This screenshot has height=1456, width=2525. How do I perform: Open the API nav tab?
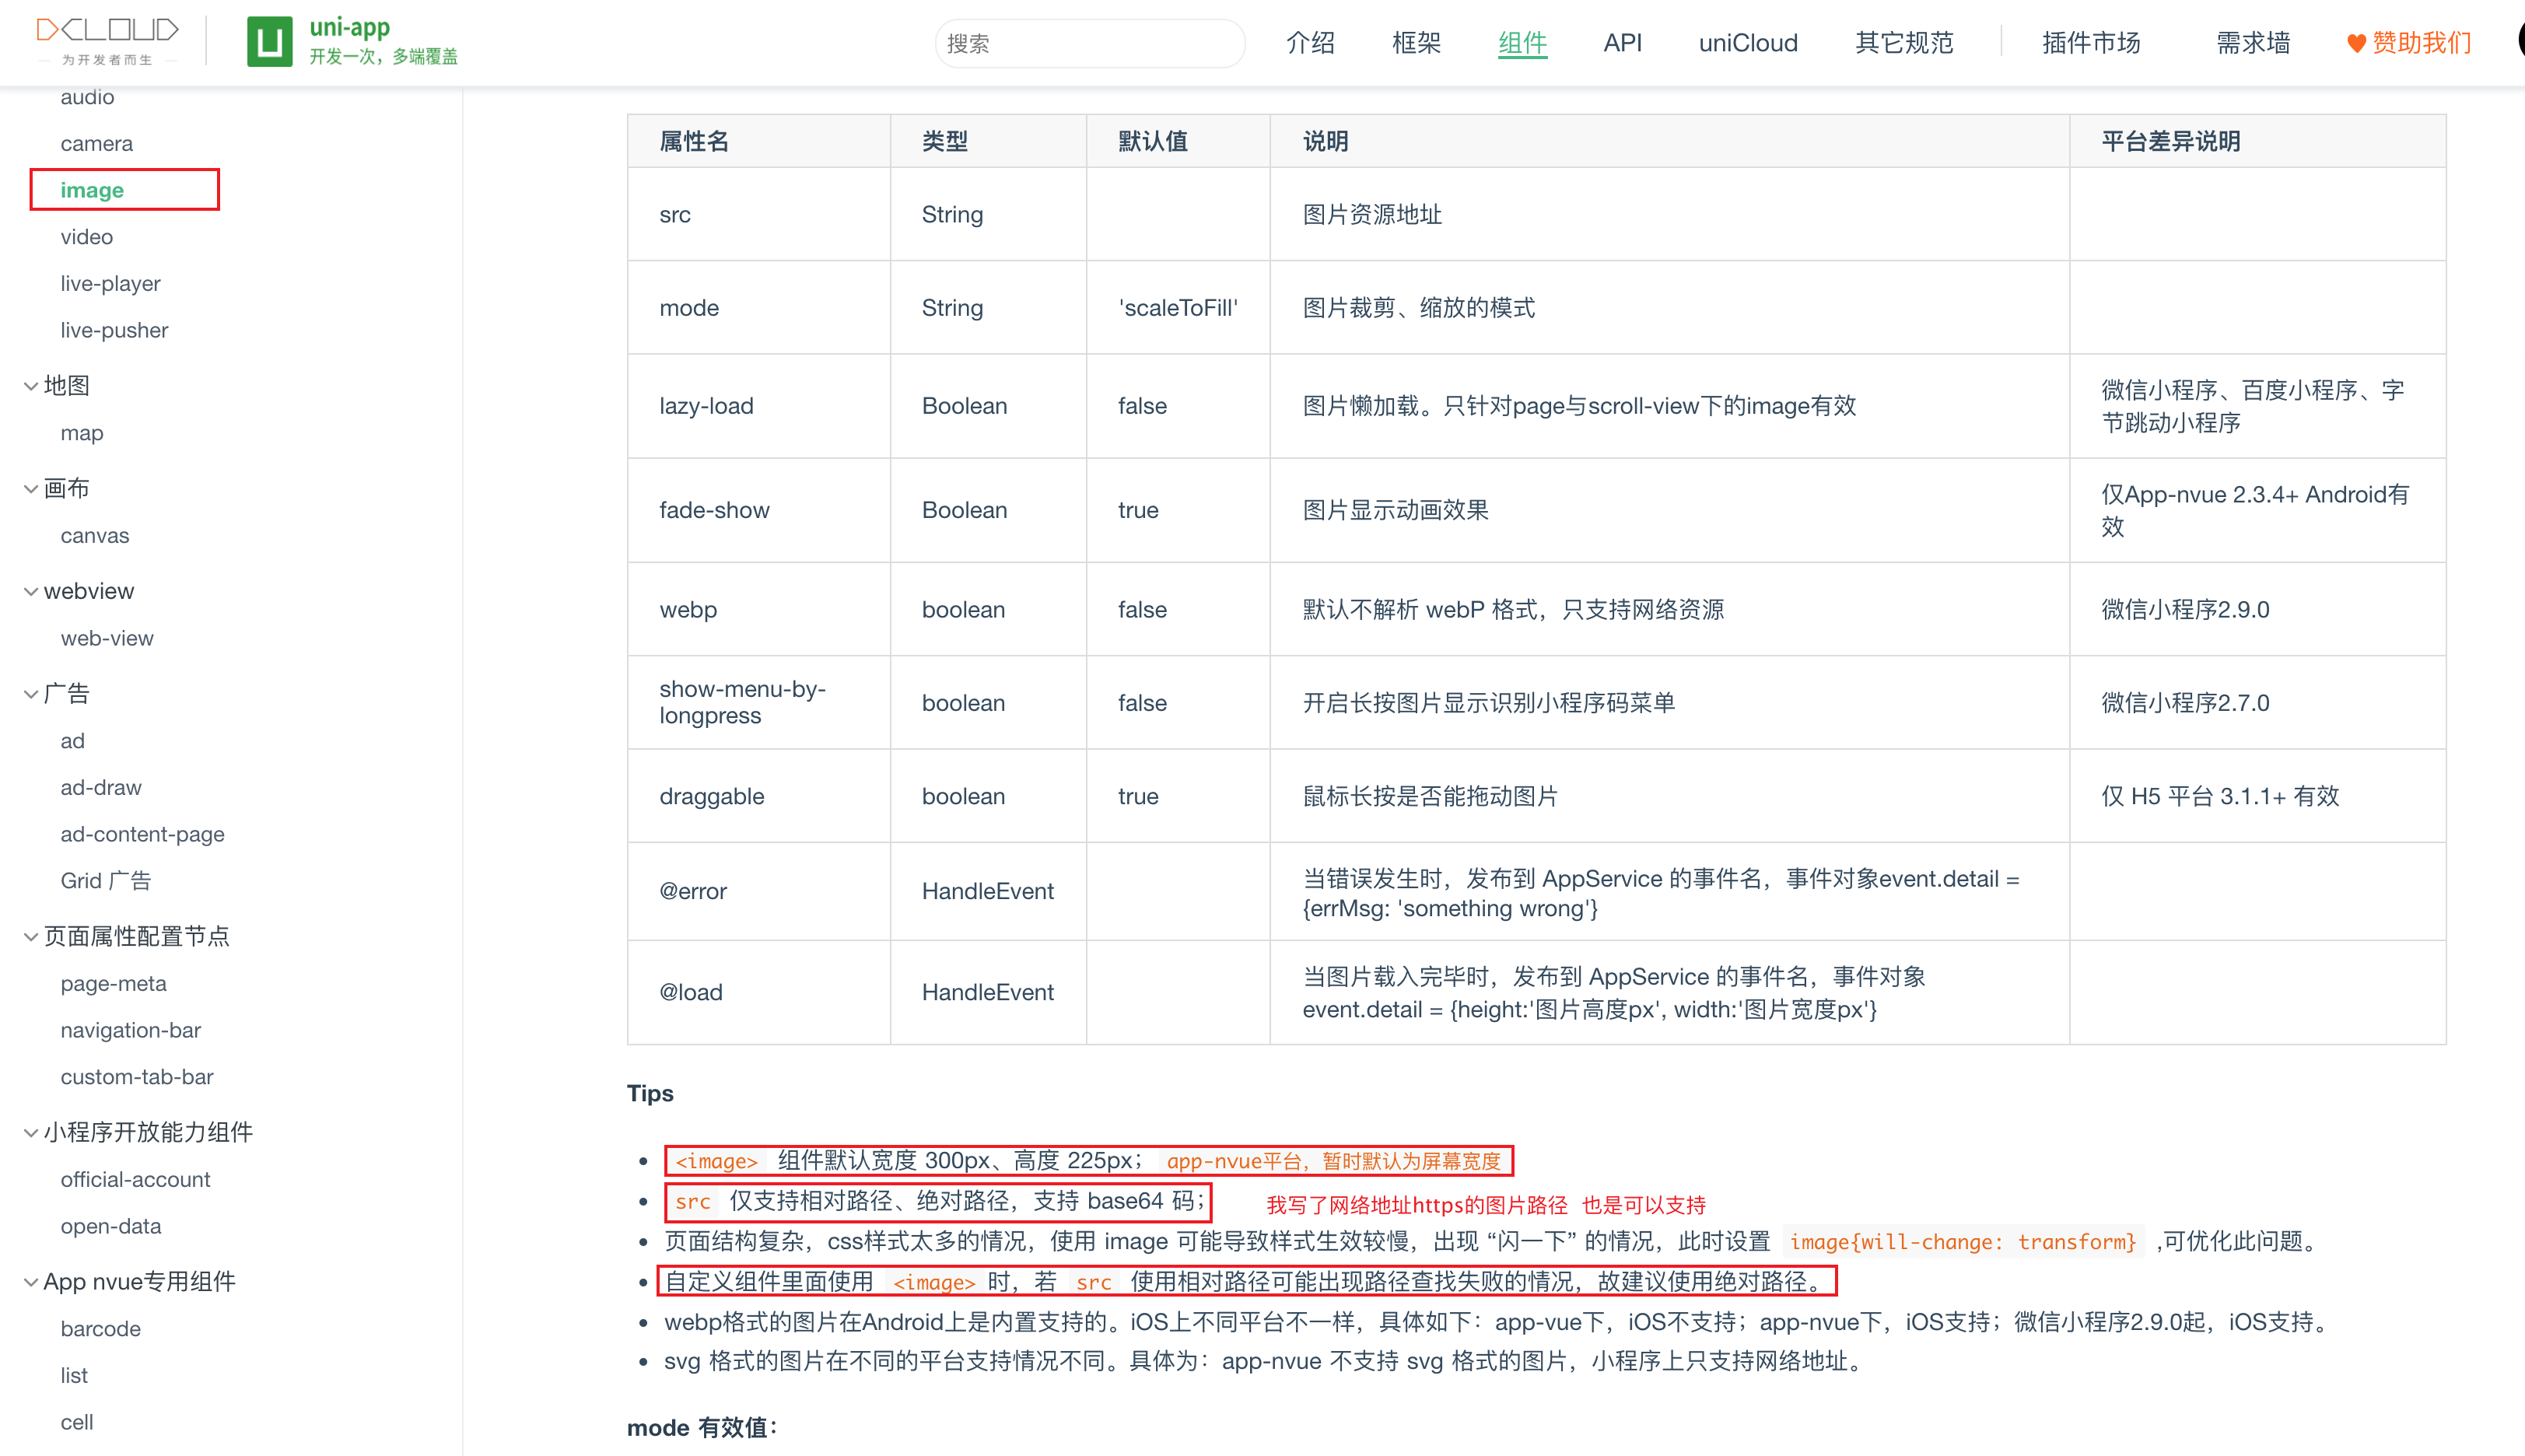pyautogui.click(x=1622, y=43)
